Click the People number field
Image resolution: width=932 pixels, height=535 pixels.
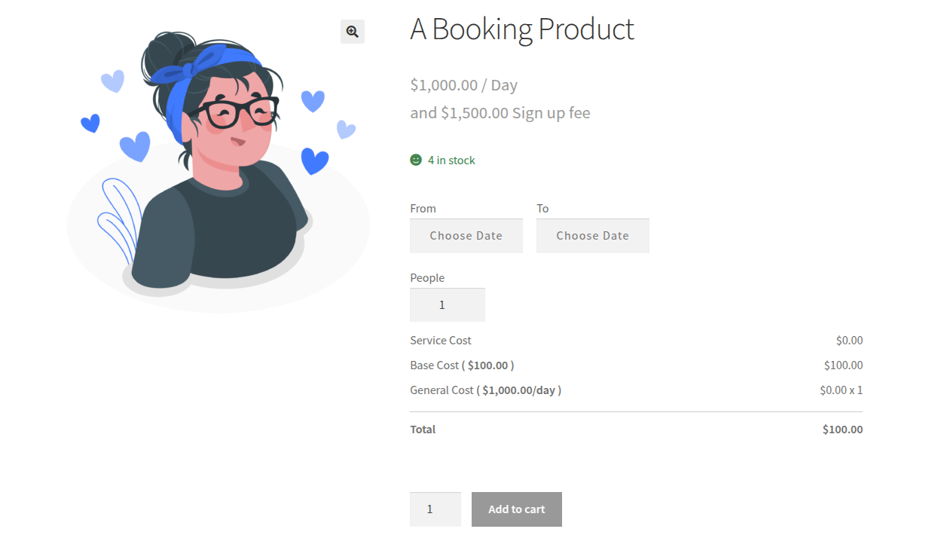[448, 305]
